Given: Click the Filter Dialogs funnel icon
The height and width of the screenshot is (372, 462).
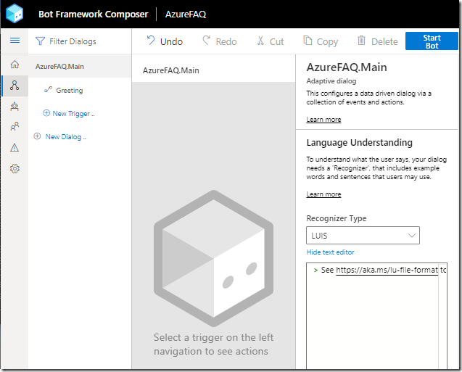Looking at the screenshot, I should [x=40, y=41].
